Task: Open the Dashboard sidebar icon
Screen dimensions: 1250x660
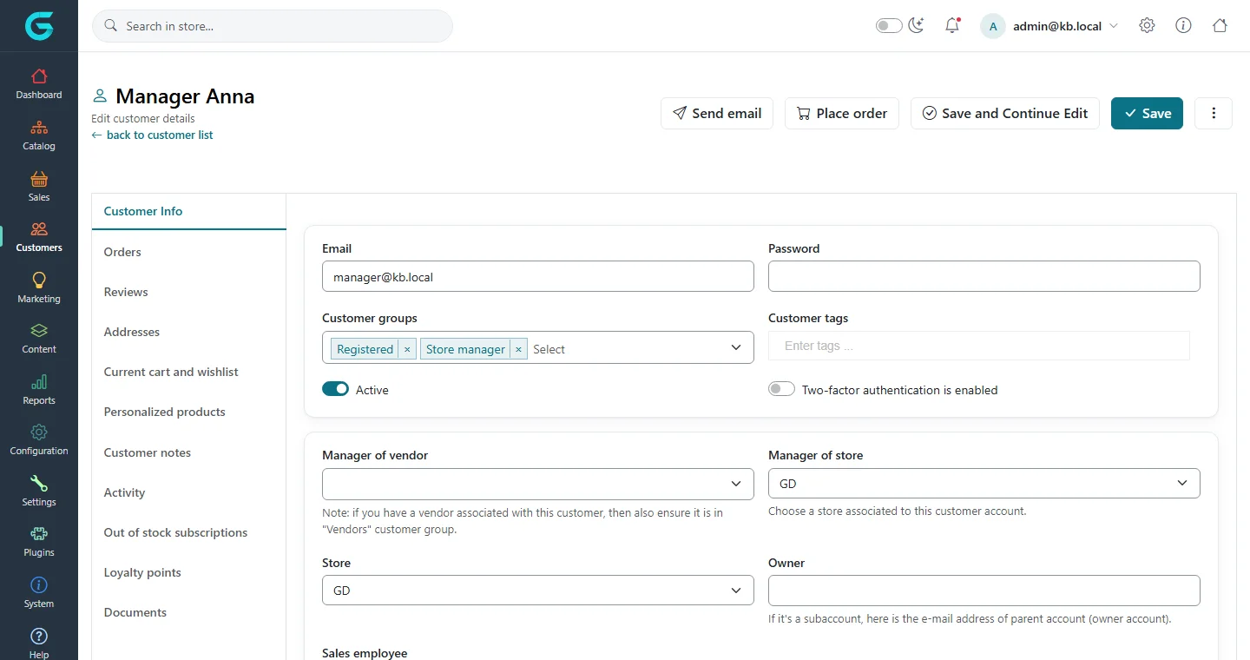Action: (39, 76)
